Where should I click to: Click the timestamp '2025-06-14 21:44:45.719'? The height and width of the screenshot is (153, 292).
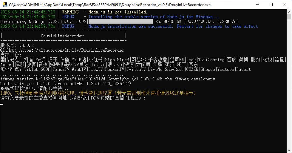tap(28, 12)
